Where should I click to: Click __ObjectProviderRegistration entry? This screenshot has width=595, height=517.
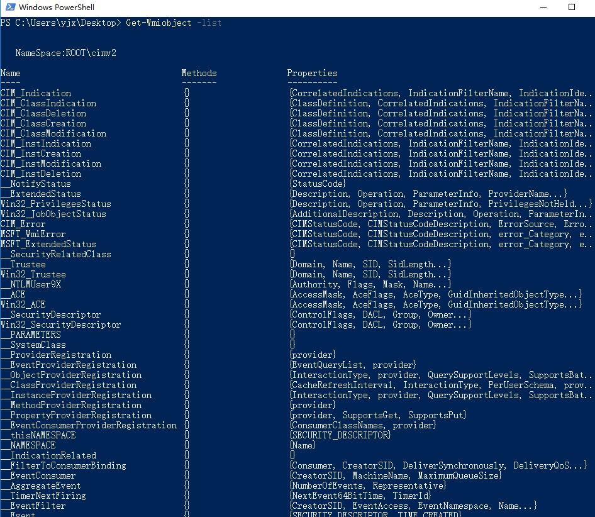(x=71, y=375)
